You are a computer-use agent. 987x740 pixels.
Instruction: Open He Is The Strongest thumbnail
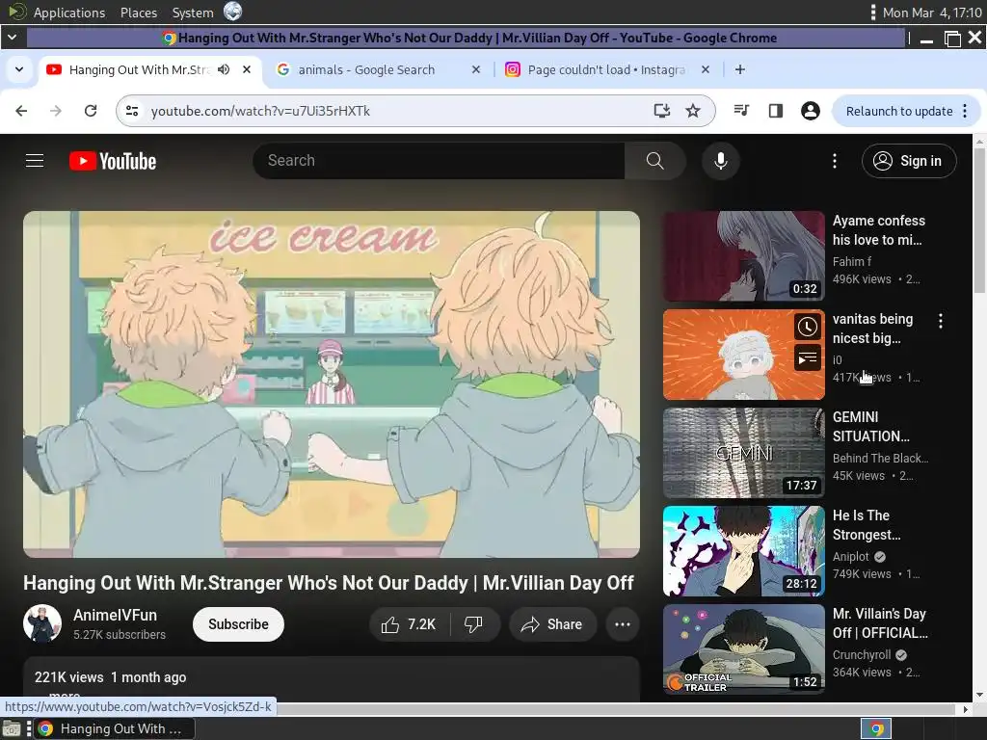(744, 550)
